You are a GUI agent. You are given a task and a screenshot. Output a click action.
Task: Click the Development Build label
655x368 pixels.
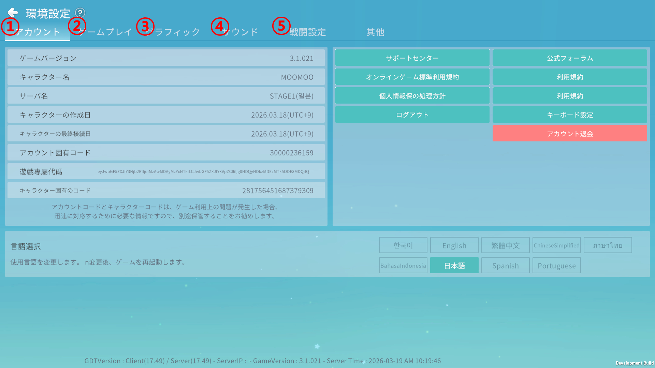[x=635, y=363]
